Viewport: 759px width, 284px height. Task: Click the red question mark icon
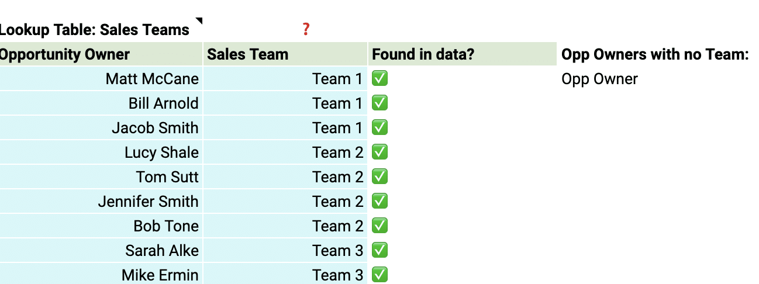click(306, 29)
